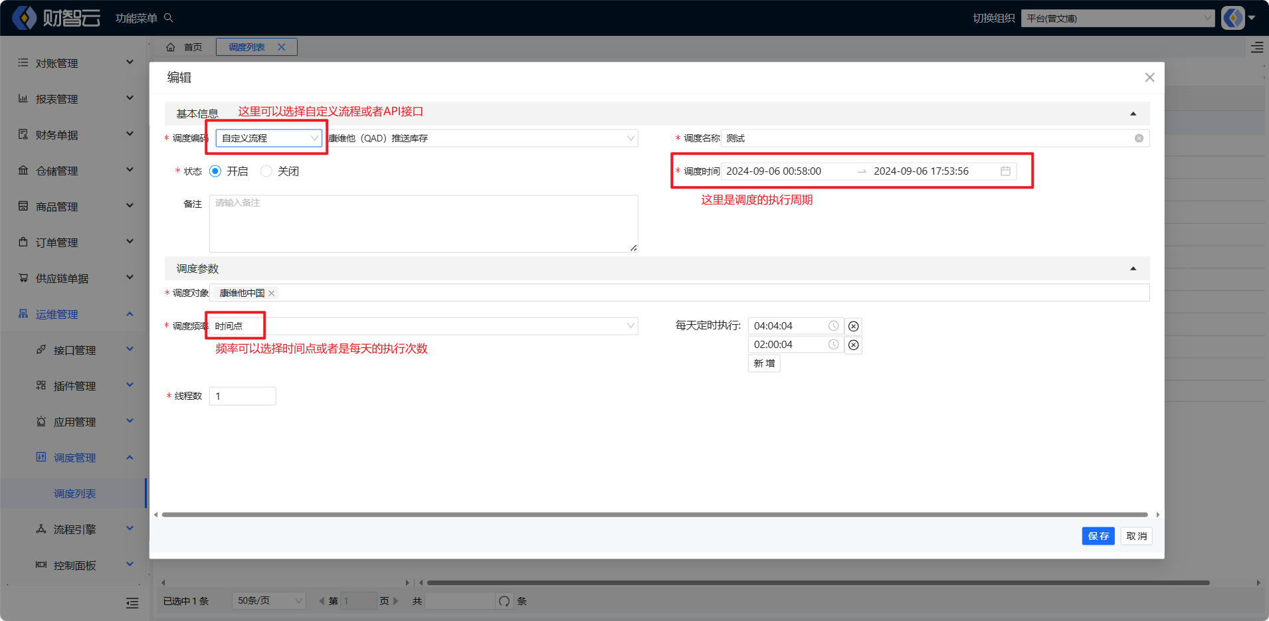Image resolution: width=1269 pixels, height=621 pixels.
Task: Open the 切换组织 organization dropdown
Action: tap(1118, 19)
